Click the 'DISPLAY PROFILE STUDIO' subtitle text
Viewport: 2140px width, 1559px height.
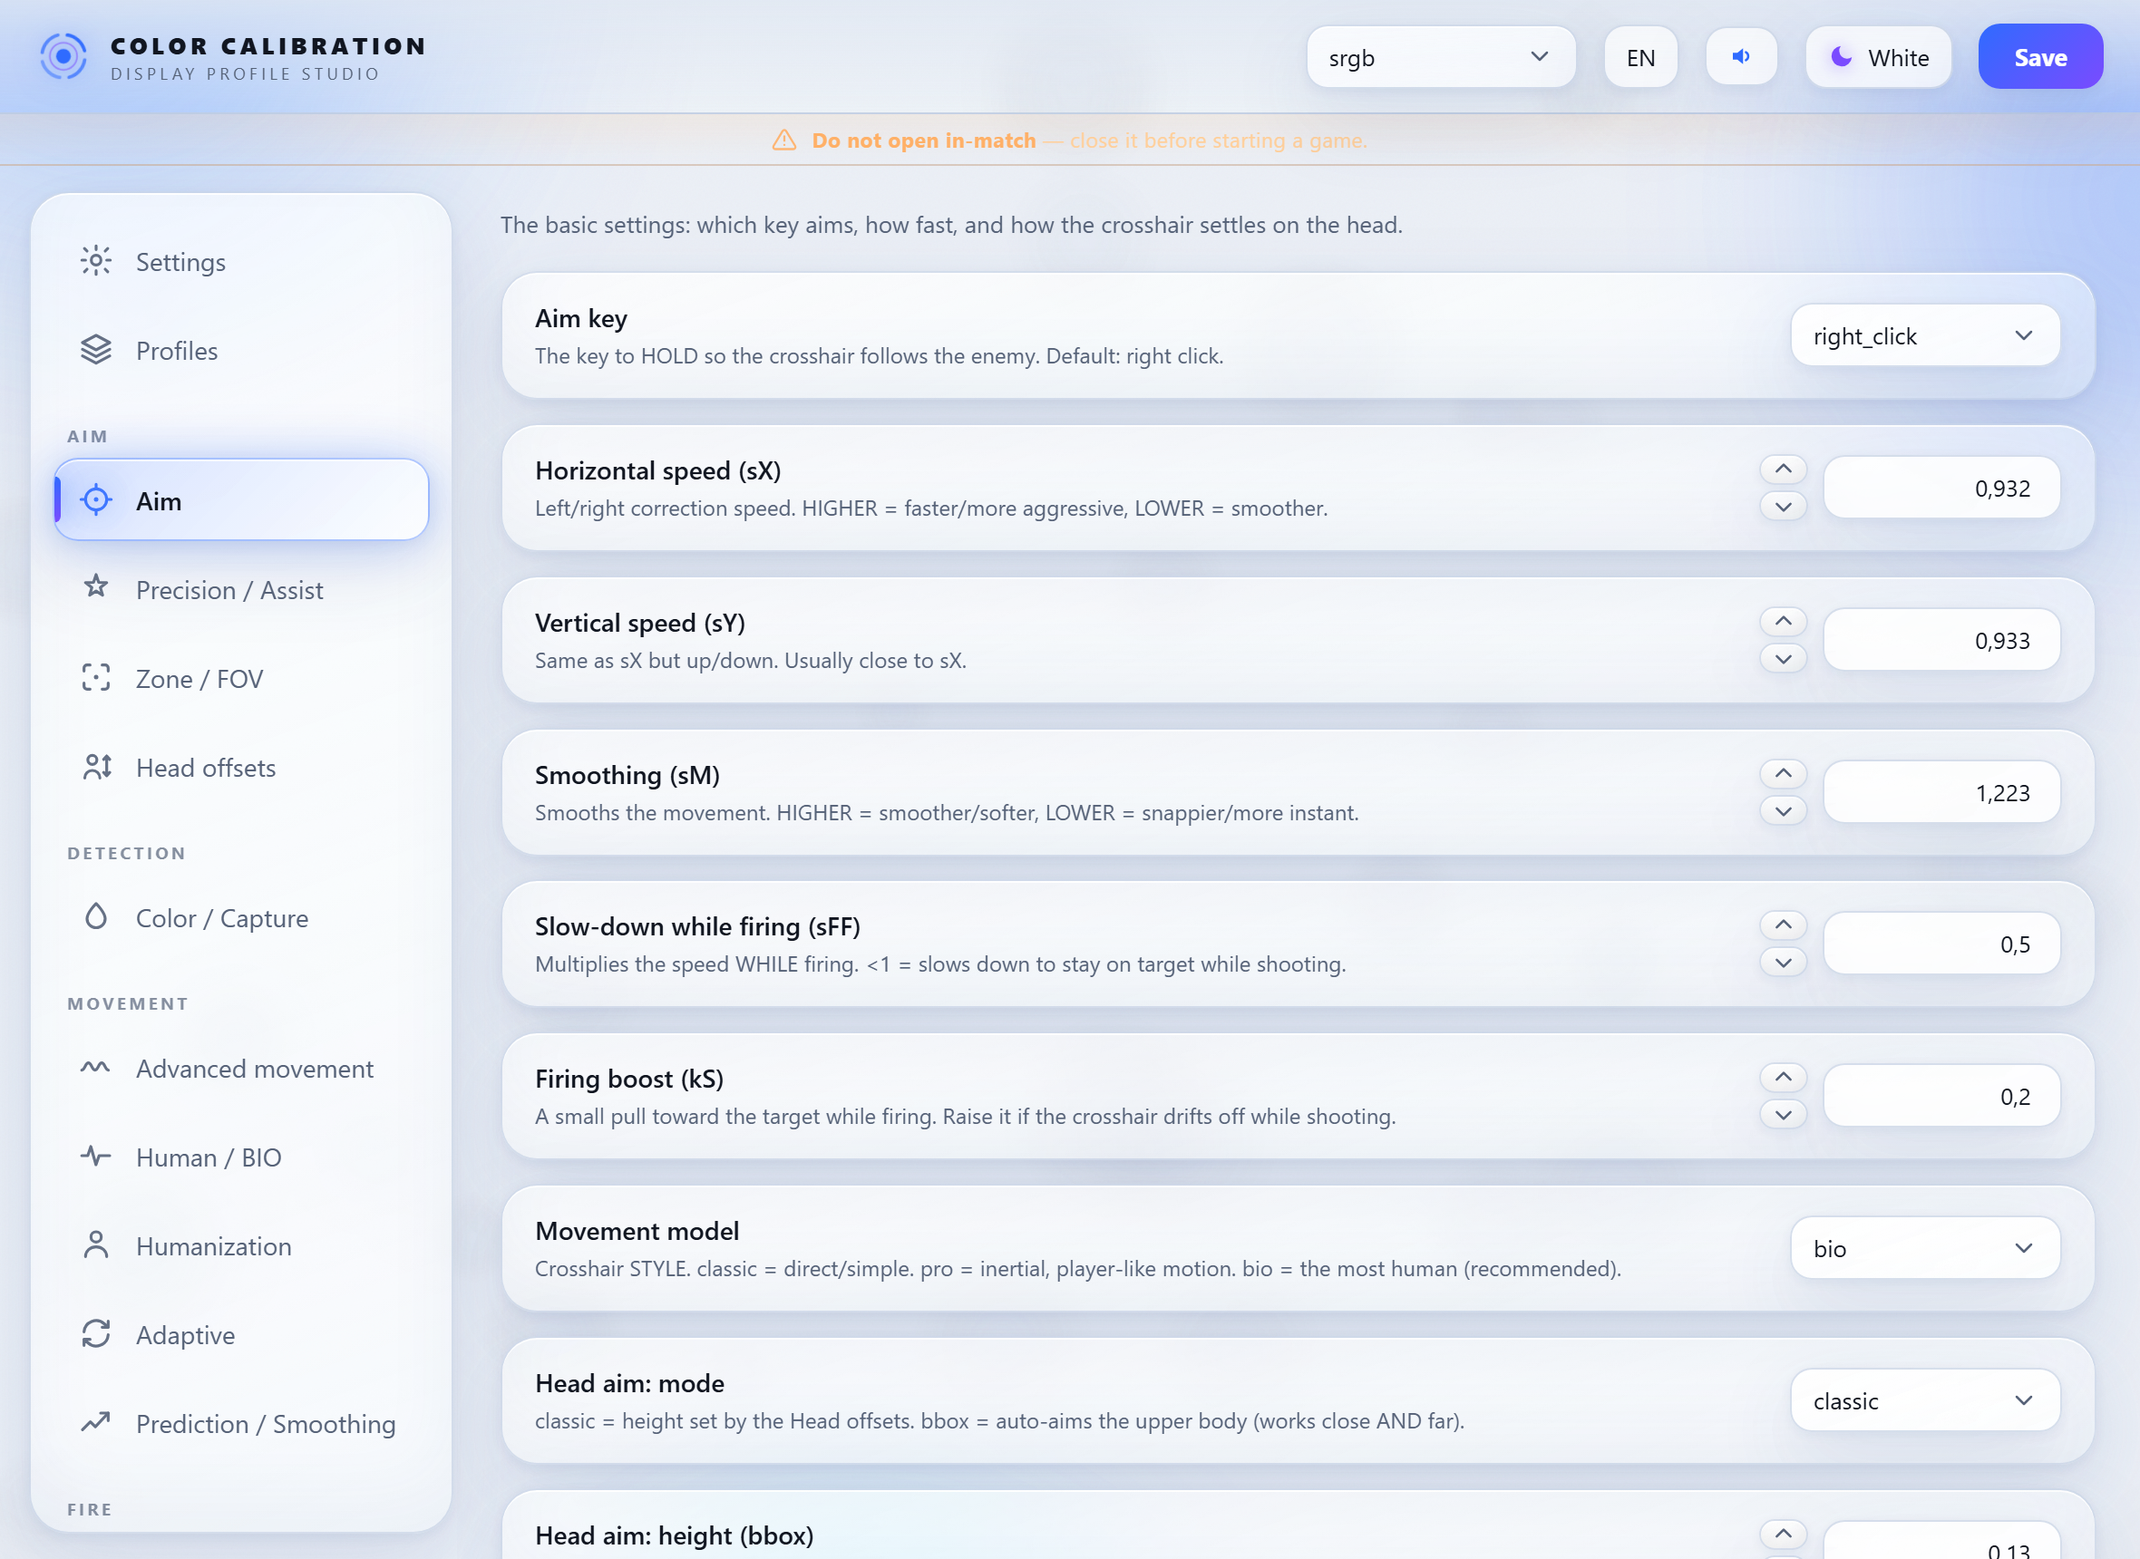245,73
